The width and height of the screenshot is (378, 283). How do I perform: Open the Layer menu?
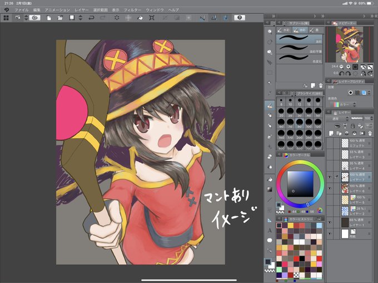coord(82,10)
